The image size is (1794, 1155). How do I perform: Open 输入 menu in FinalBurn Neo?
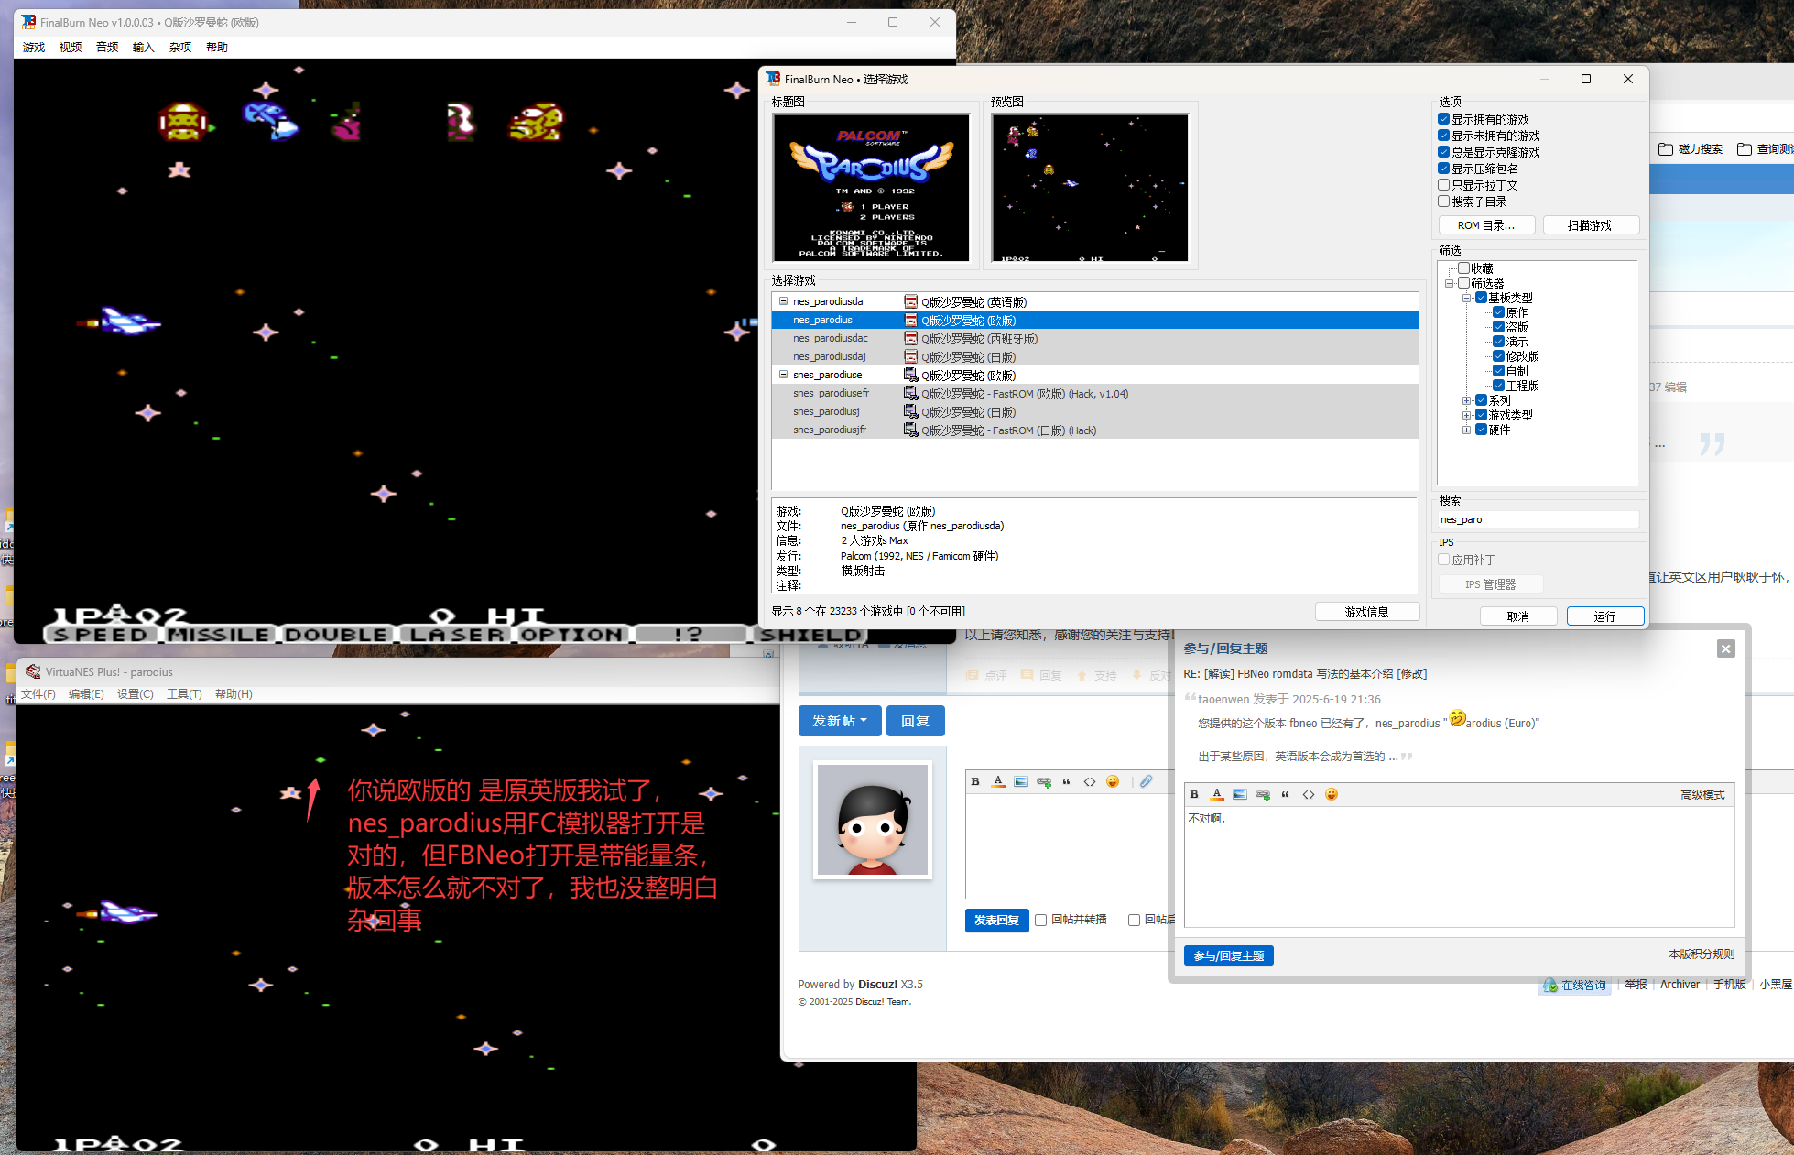pos(144,48)
